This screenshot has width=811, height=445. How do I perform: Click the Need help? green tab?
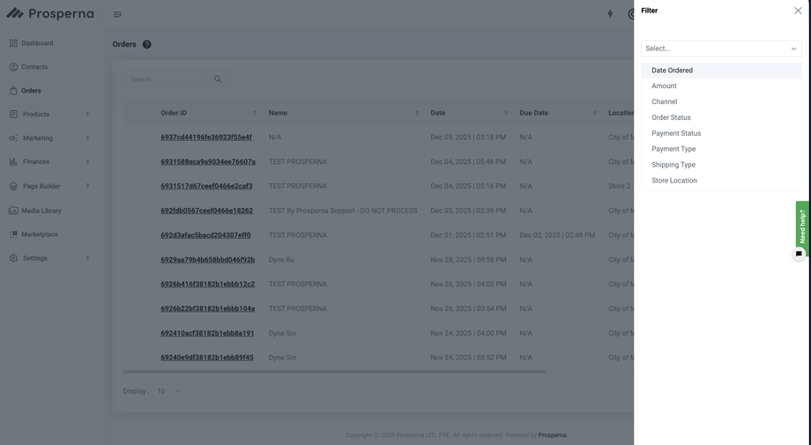(x=802, y=226)
